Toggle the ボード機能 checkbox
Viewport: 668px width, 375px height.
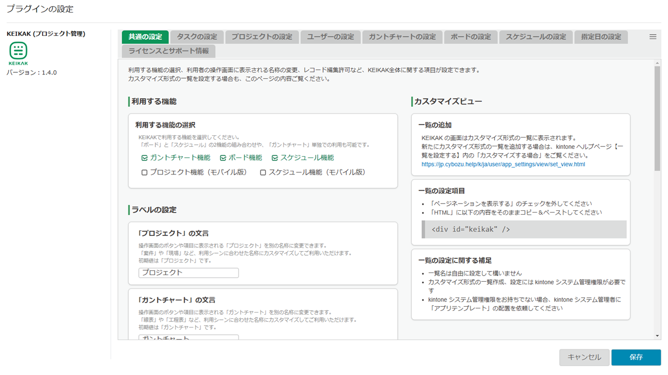point(223,158)
